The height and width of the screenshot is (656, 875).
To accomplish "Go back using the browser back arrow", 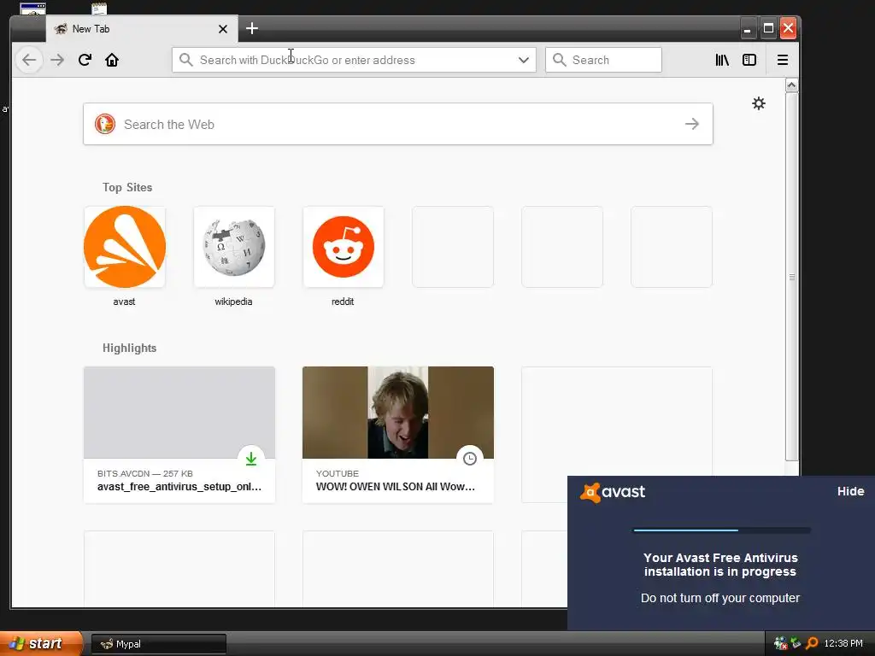I will click(x=29, y=60).
